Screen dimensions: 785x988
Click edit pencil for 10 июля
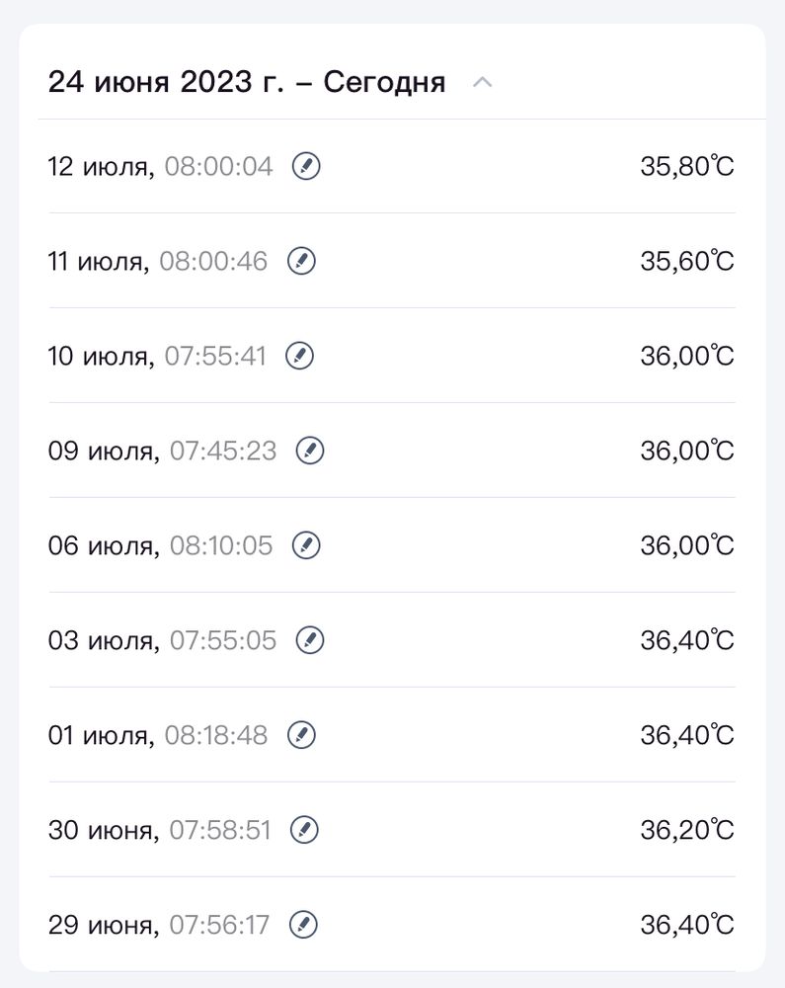click(x=300, y=356)
